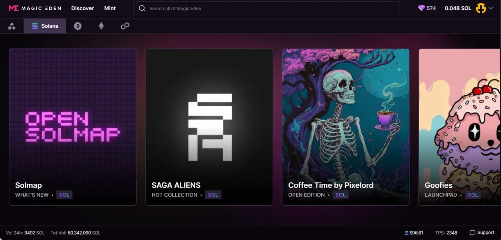Switch to the Ethereum chain icon
Viewport: 501px width, 240px height.
point(101,26)
